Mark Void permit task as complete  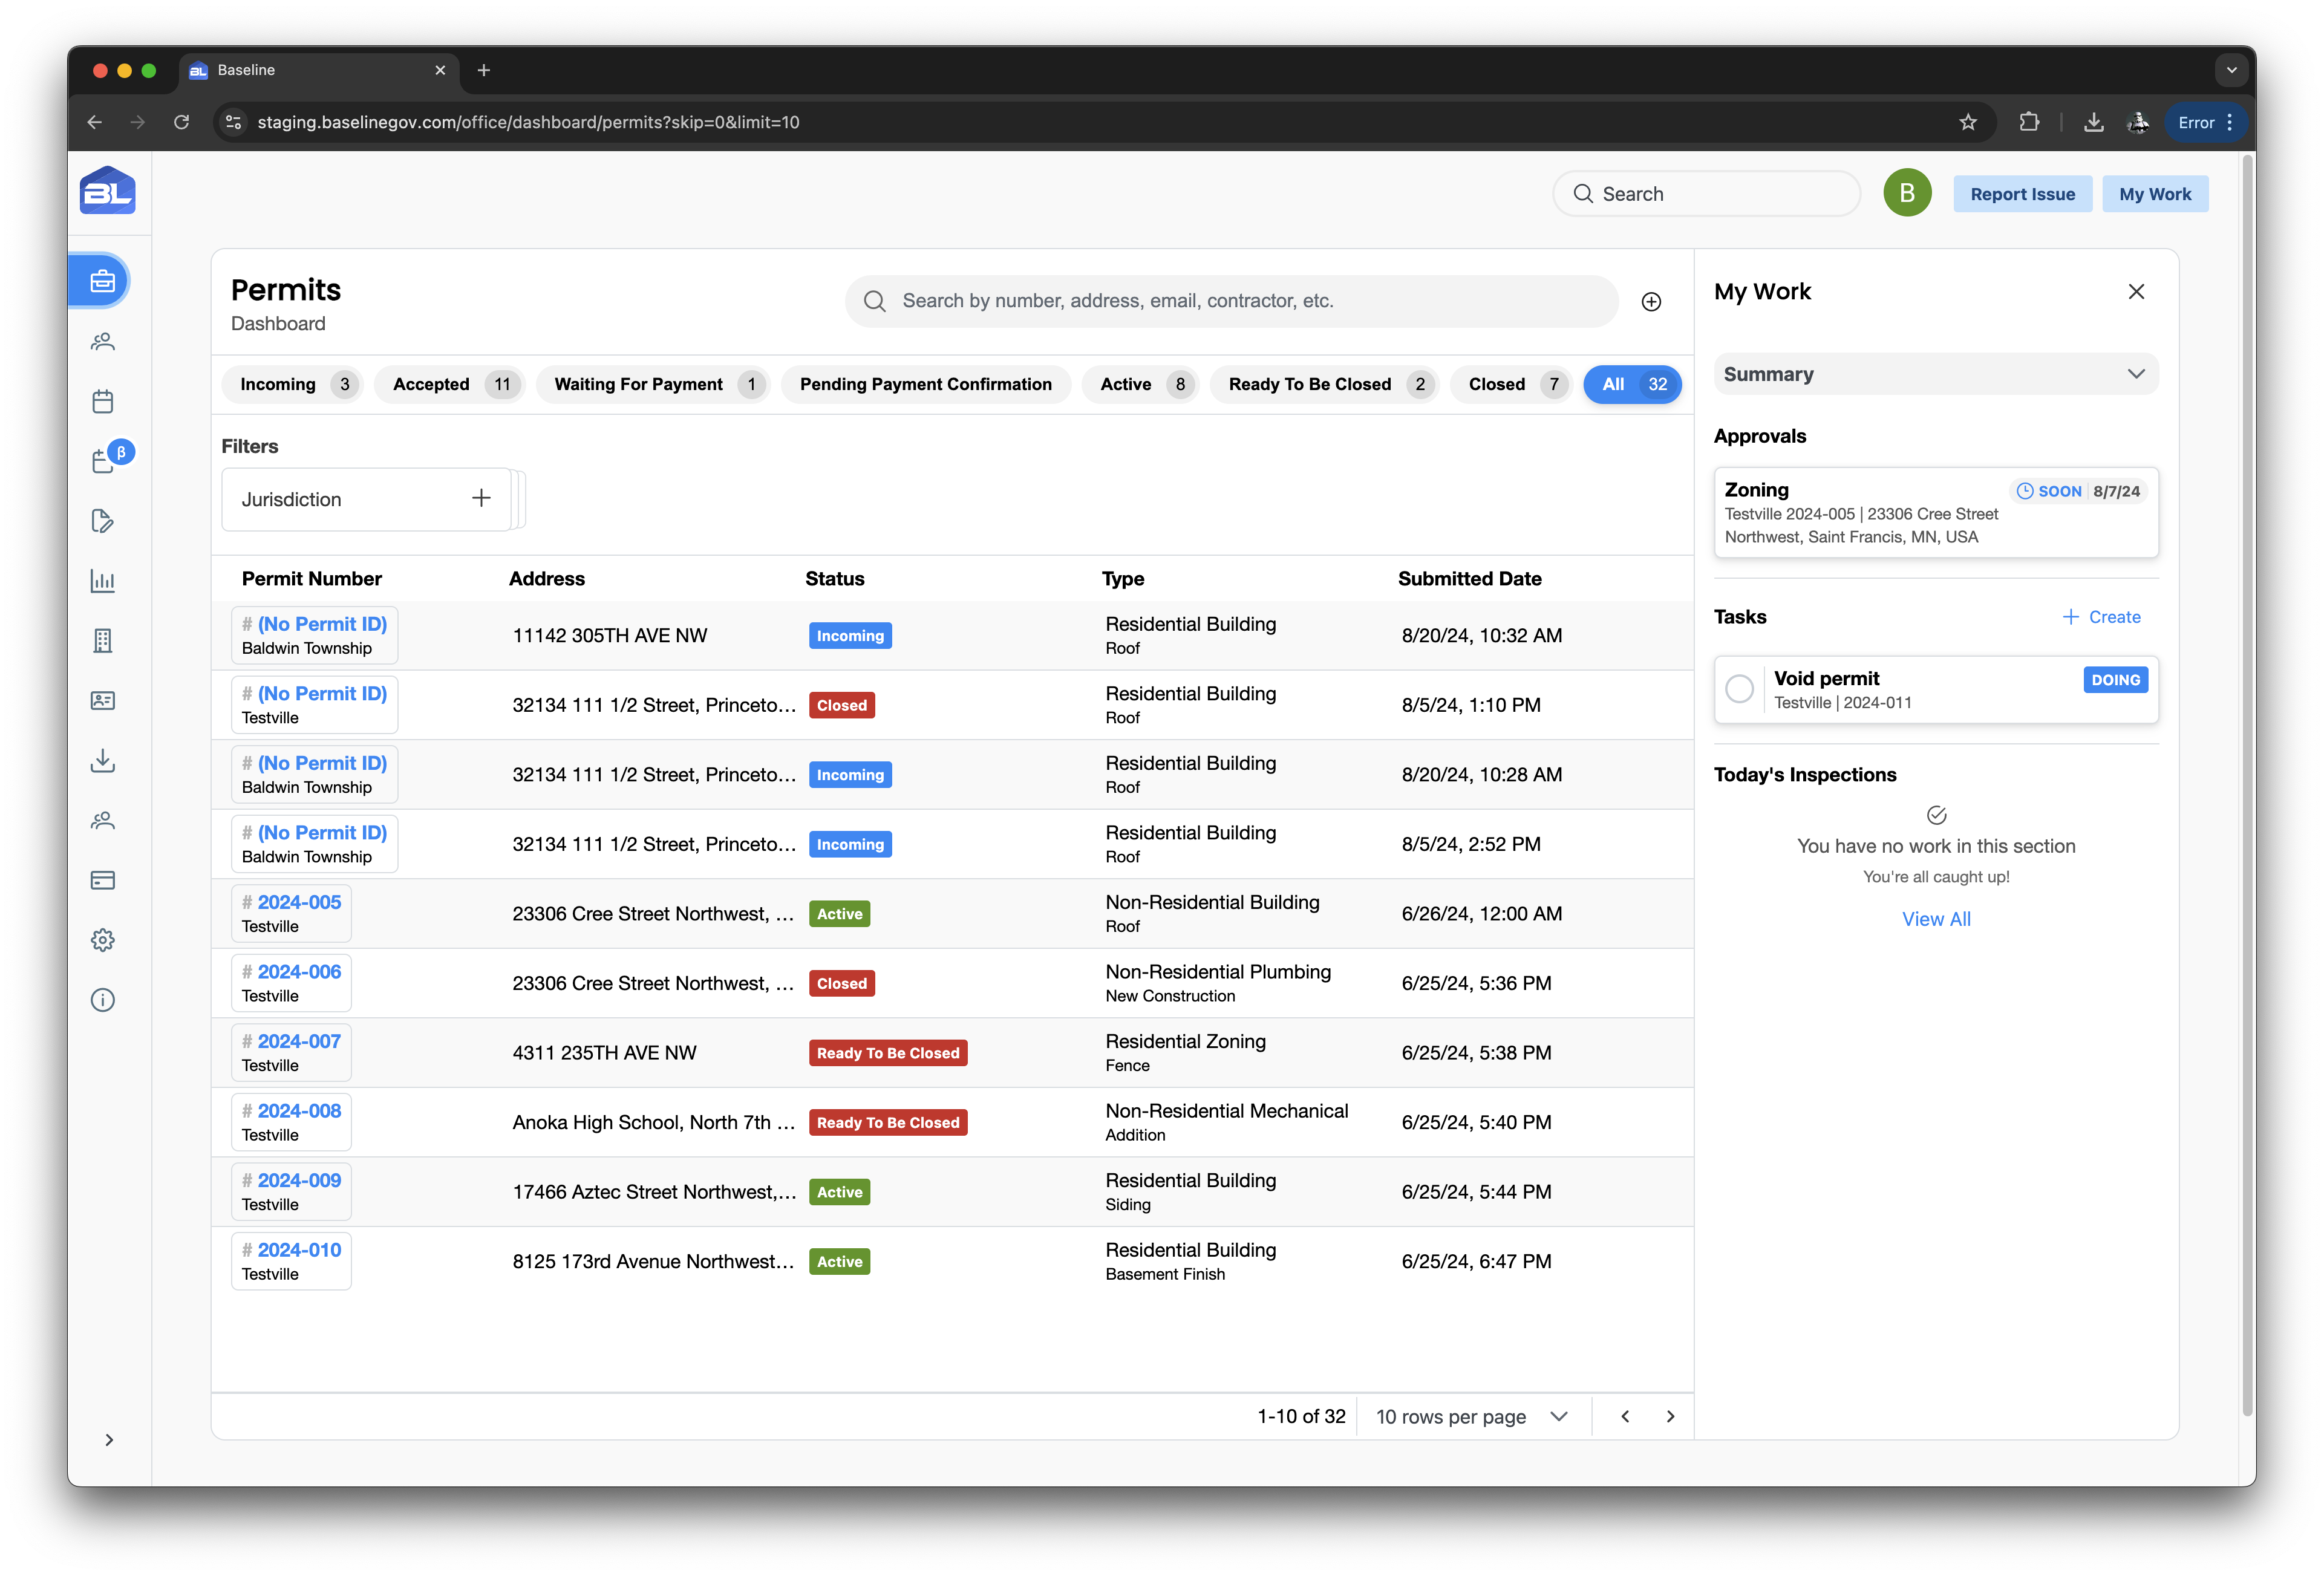coord(1739,689)
